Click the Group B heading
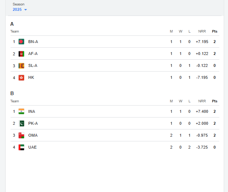The width and height of the screenshot is (228, 192). [x=12, y=93]
